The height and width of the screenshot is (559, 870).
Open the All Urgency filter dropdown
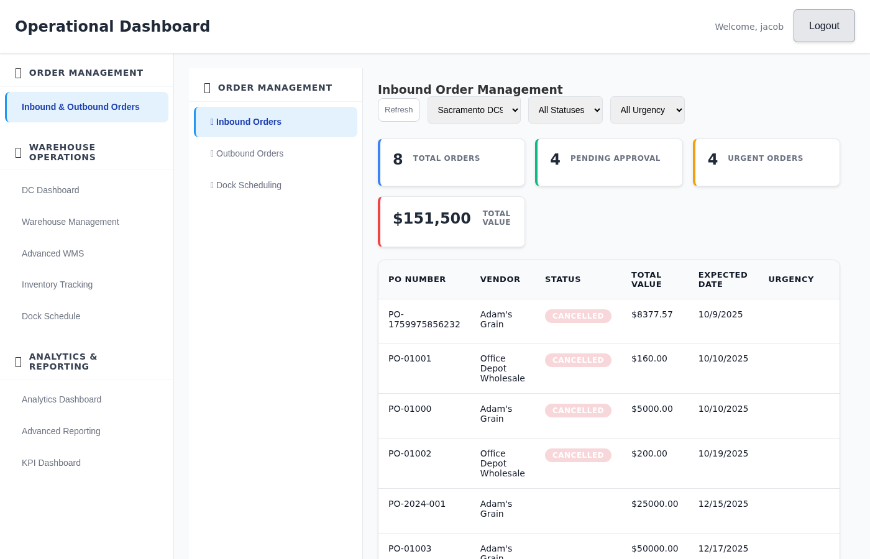tap(647, 109)
